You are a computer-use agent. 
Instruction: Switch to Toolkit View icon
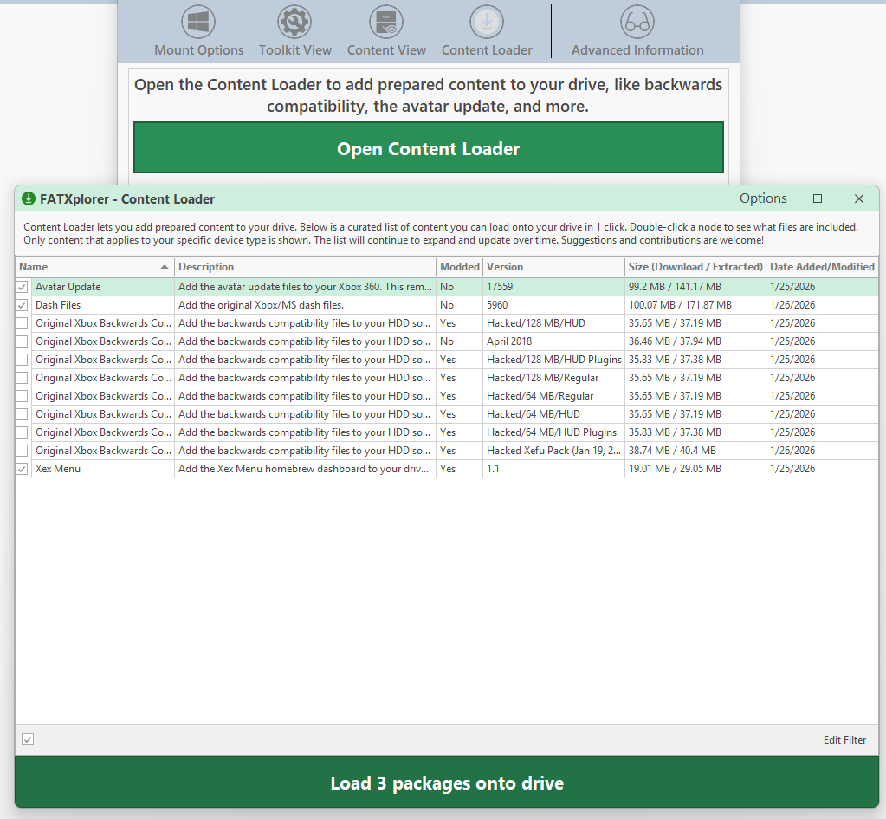294,22
